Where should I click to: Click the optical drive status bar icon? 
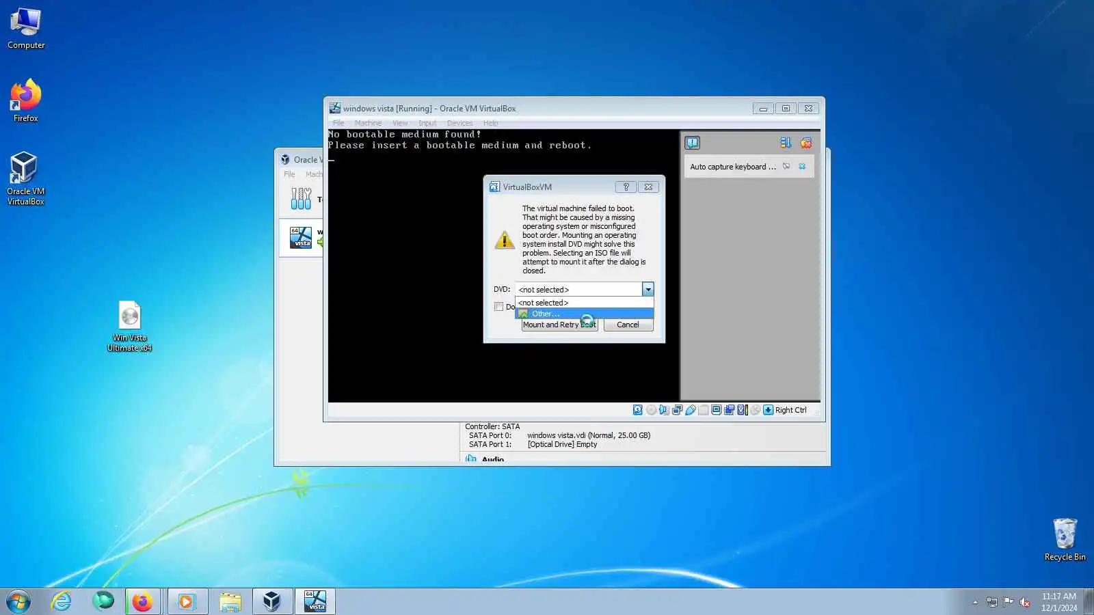tap(652, 410)
